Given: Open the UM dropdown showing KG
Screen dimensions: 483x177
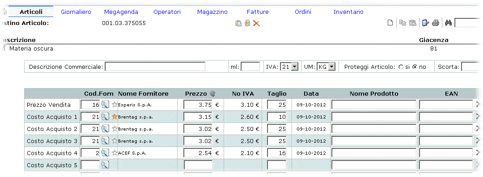Looking at the screenshot, I should 326,67.
